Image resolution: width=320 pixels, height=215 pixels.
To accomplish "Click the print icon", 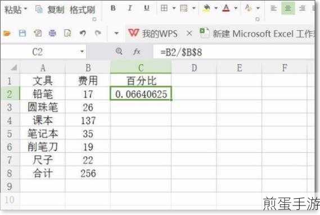I will [x=52, y=33].
